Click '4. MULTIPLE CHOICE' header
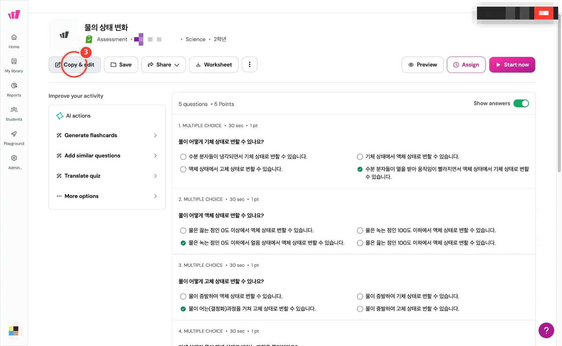Image resolution: width=562 pixels, height=346 pixels. [201, 331]
